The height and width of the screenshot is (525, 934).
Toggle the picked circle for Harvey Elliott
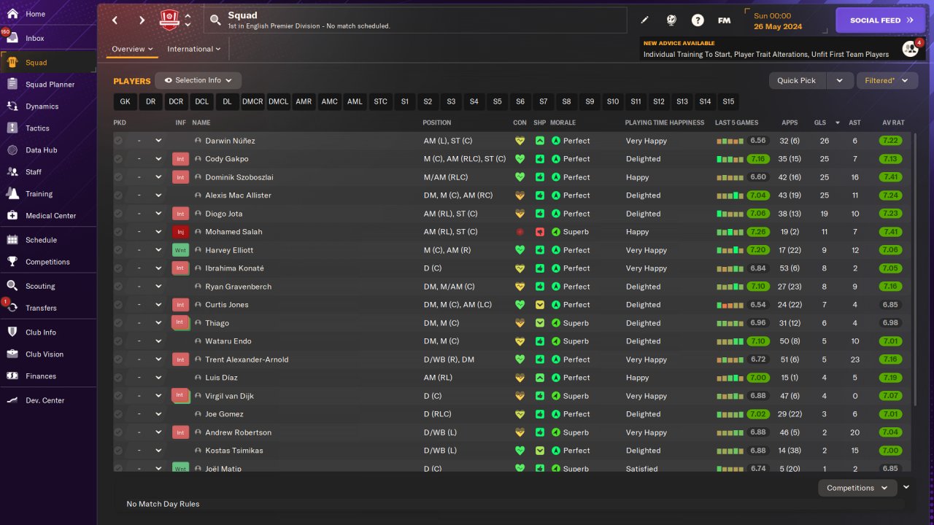pyautogui.click(x=118, y=250)
